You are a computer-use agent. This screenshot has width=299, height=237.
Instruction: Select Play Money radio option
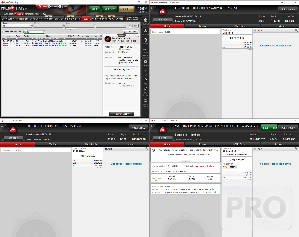coord(128,20)
